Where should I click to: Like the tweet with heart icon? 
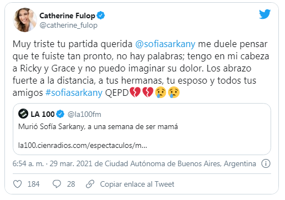pyautogui.click(x=18, y=184)
